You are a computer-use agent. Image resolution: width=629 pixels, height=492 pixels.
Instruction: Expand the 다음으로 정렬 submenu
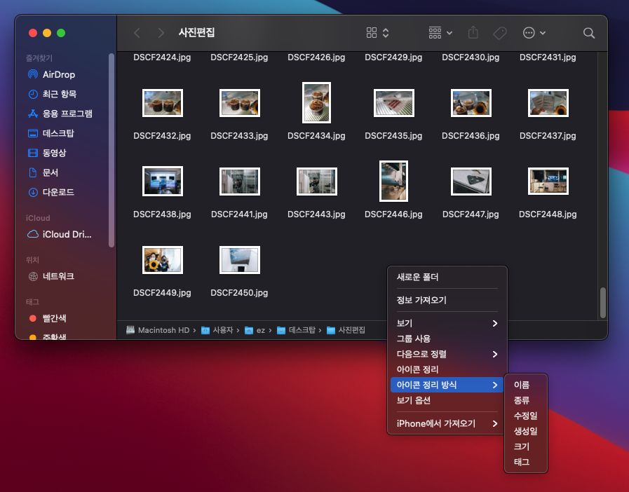coord(447,355)
